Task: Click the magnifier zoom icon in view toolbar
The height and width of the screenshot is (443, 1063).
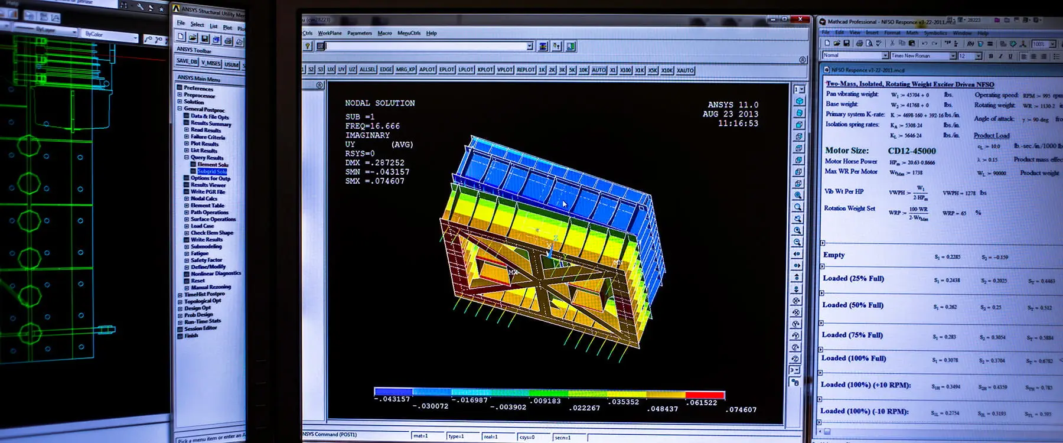Action: pyautogui.click(x=798, y=207)
